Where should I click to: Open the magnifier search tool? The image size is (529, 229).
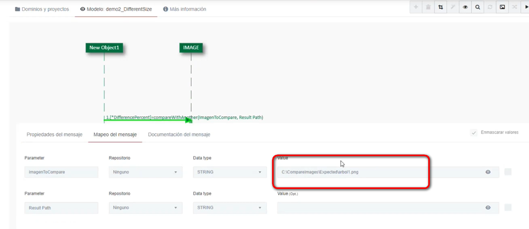point(478,7)
